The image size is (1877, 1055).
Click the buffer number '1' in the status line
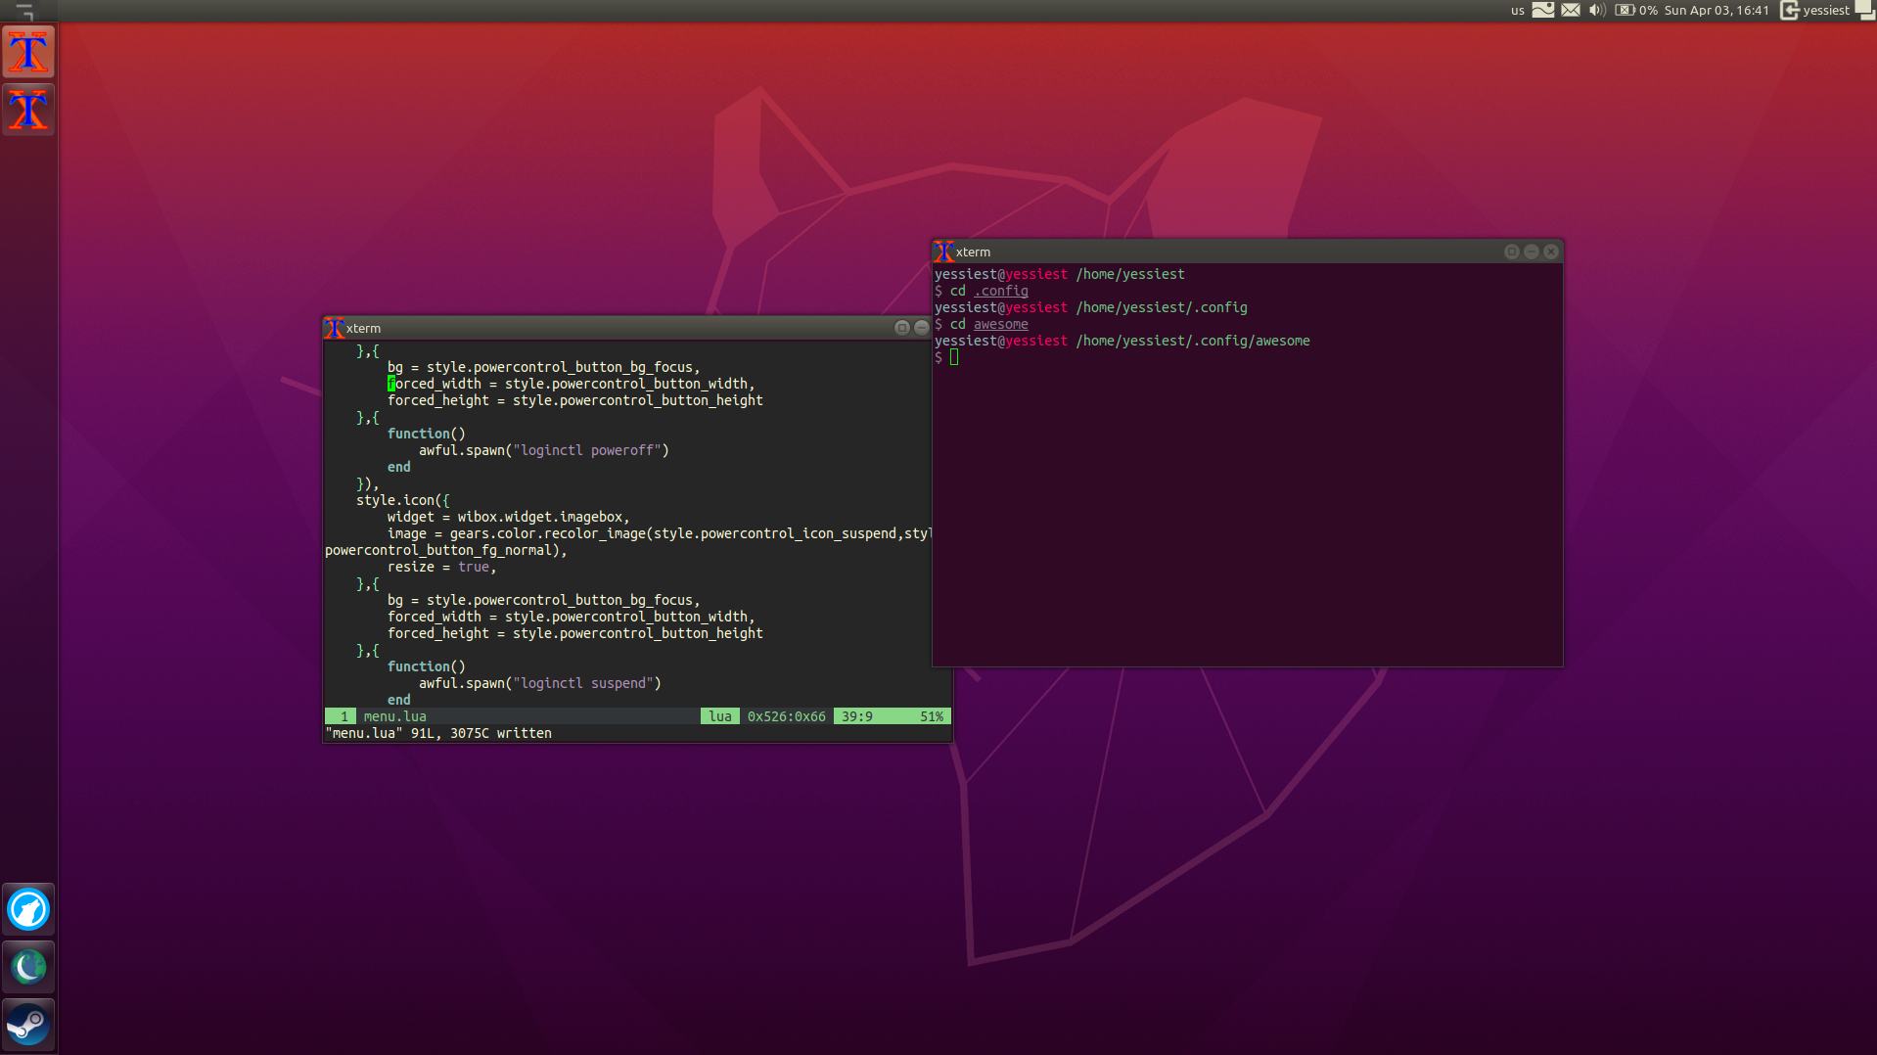click(343, 716)
